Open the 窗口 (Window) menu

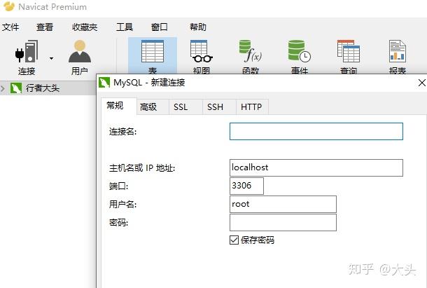pyautogui.click(x=160, y=27)
